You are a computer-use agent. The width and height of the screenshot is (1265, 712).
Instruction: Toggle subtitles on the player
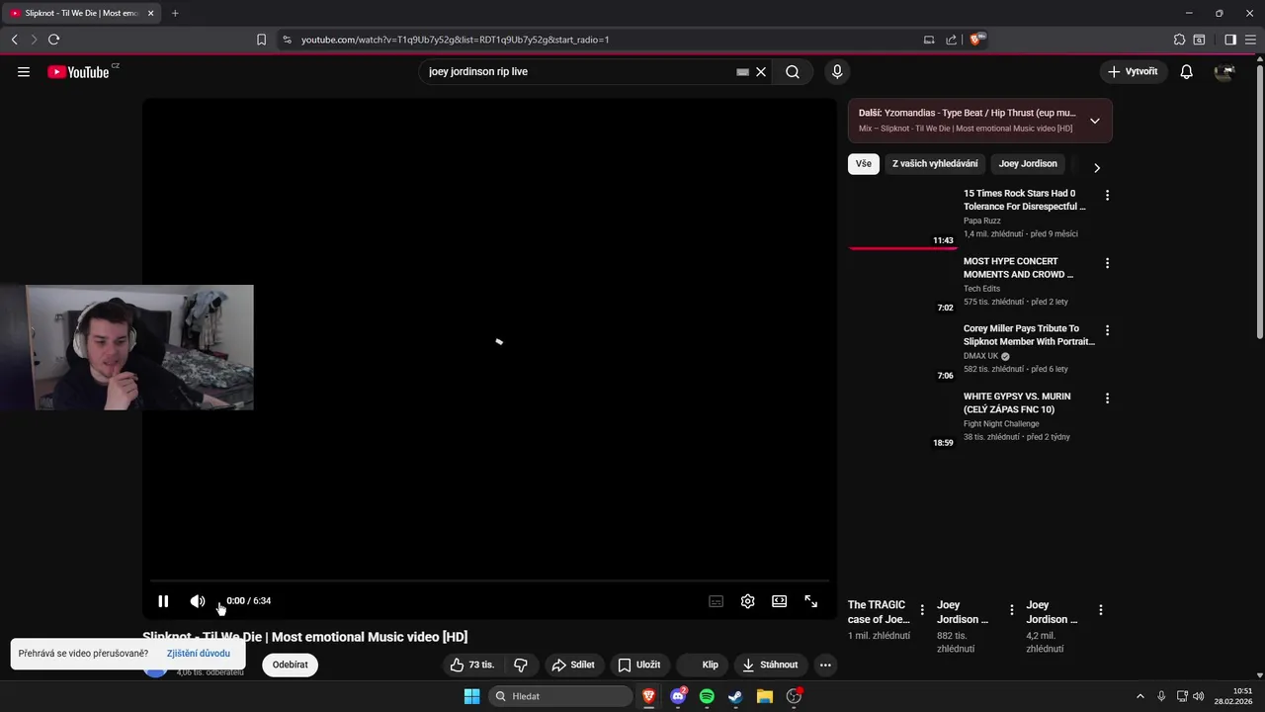(717, 600)
